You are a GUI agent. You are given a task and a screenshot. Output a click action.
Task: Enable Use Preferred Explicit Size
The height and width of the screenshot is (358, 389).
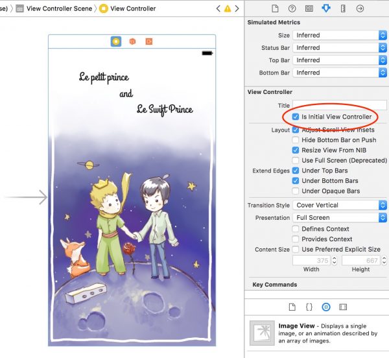[x=296, y=249]
